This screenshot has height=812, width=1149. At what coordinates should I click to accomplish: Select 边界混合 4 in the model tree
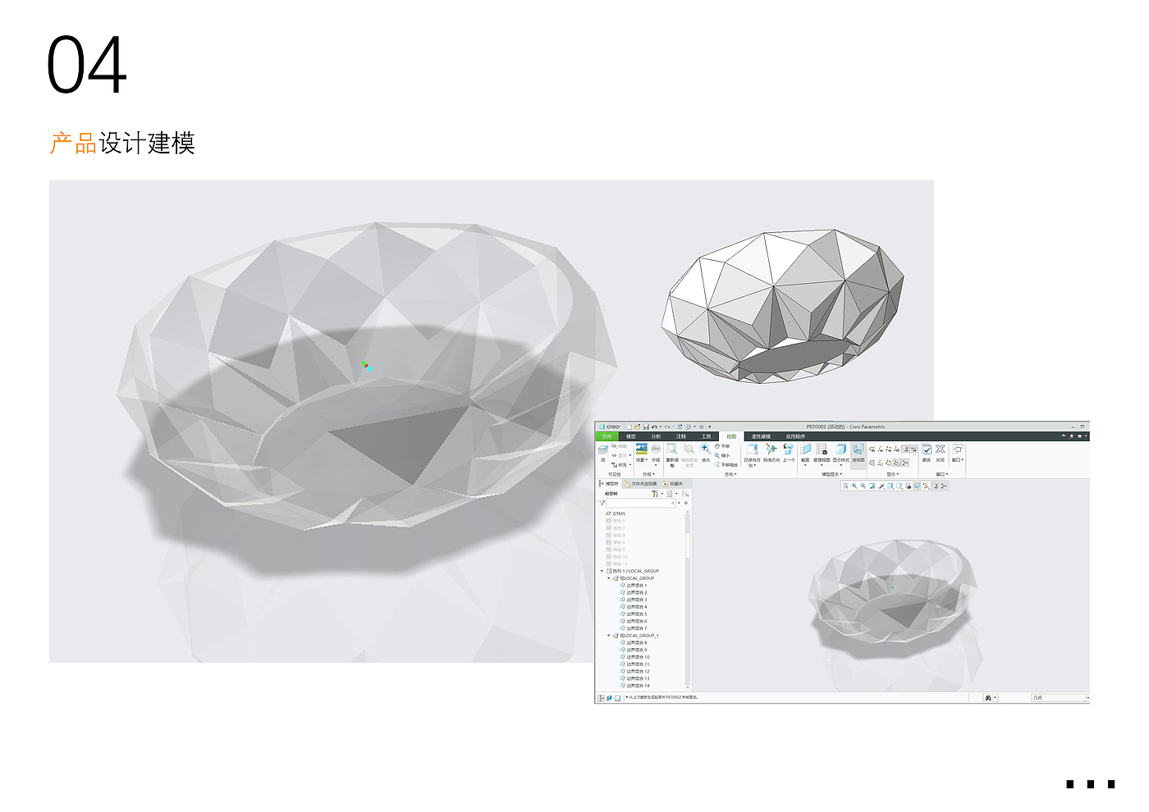[x=634, y=607]
